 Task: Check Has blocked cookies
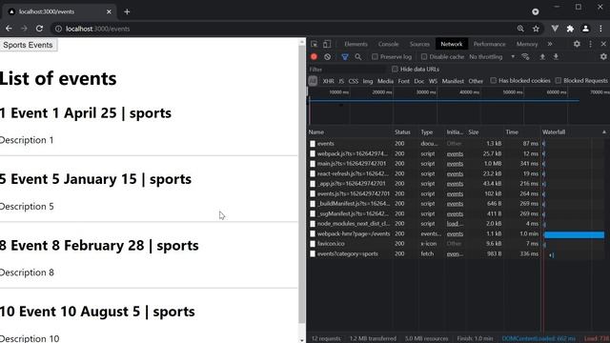coord(494,80)
